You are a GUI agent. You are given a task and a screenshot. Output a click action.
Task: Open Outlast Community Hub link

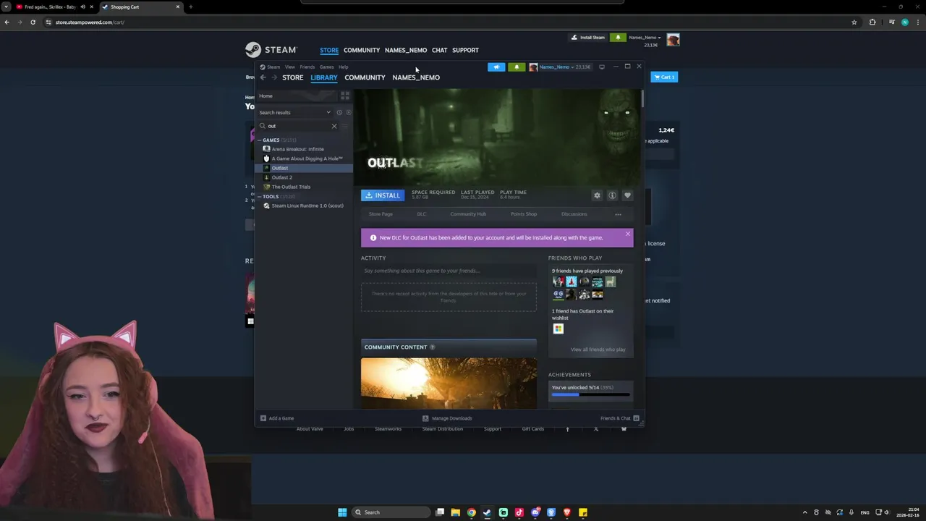click(468, 214)
